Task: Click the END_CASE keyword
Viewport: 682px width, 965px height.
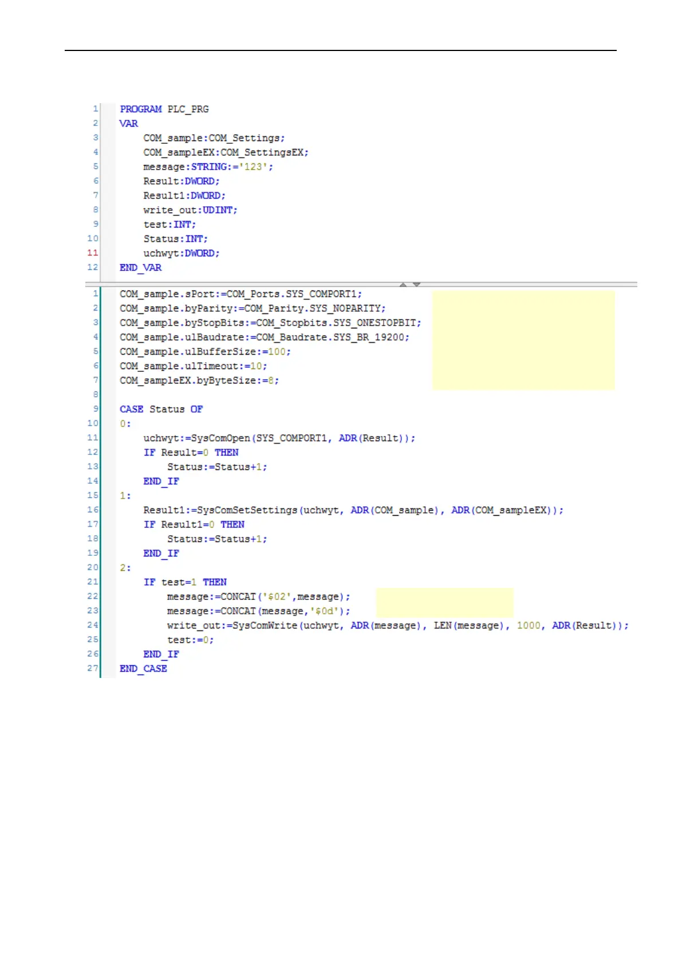Action: point(143,669)
